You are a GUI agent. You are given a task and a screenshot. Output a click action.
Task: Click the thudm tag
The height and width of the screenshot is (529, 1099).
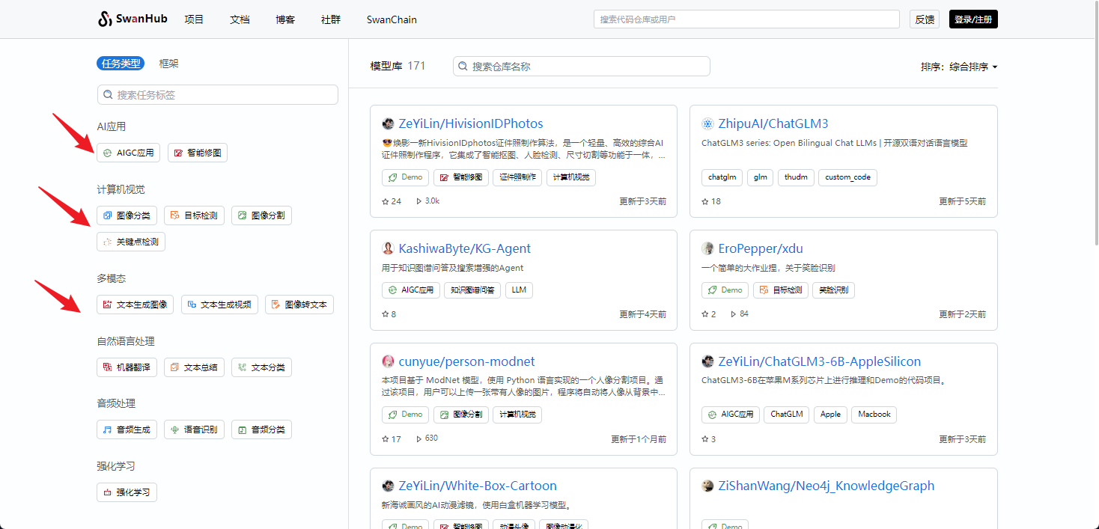click(797, 177)
